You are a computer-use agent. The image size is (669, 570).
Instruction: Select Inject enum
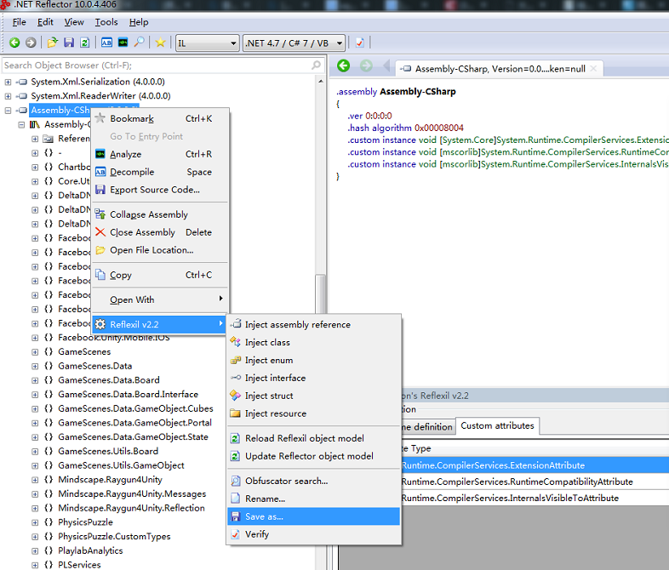coord(313,360)
